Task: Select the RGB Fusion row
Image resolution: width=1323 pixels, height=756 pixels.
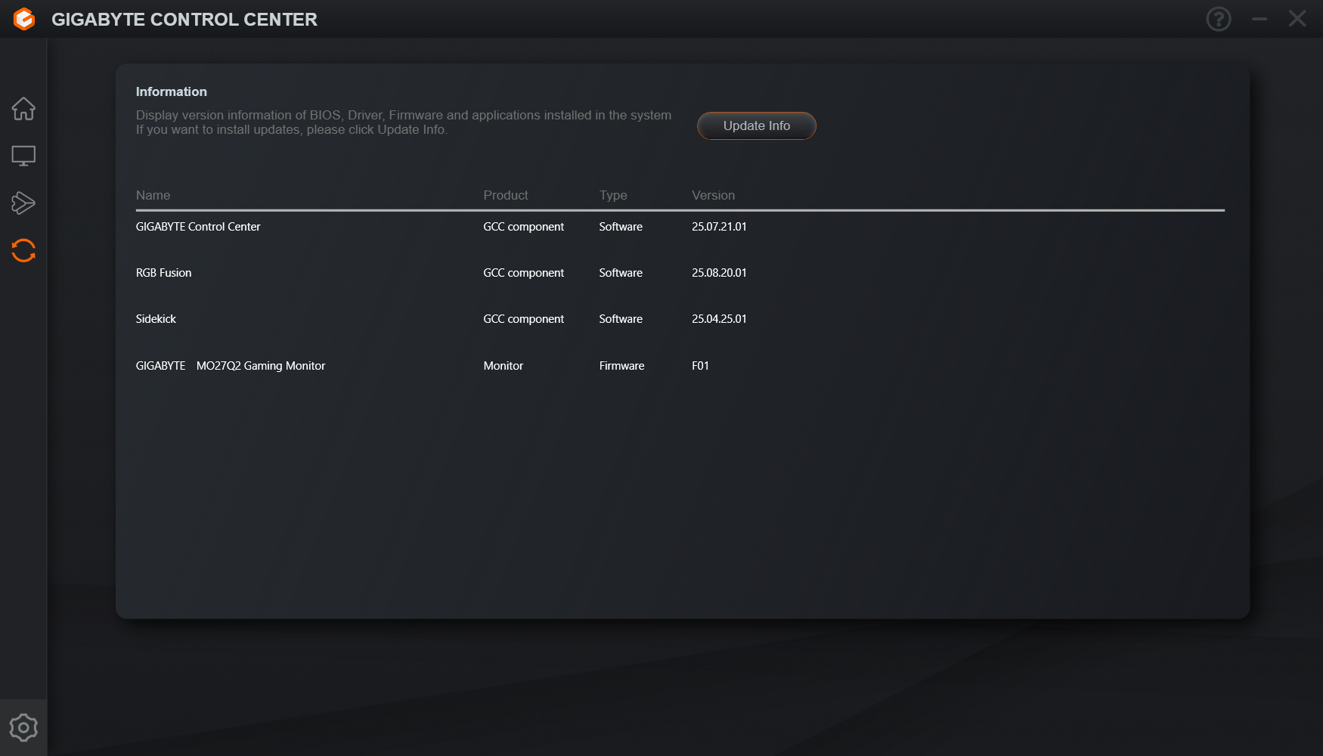Action: (x=163, y=273)
